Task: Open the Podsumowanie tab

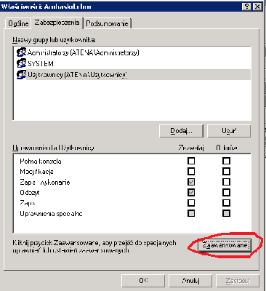Action: tap(107, 23)
